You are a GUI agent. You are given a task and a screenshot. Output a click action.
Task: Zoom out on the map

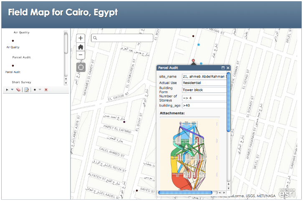81,55
